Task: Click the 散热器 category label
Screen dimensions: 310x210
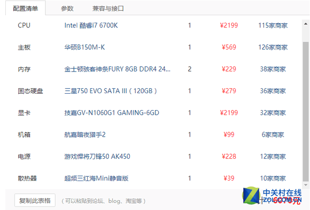Action: [27, 179]
